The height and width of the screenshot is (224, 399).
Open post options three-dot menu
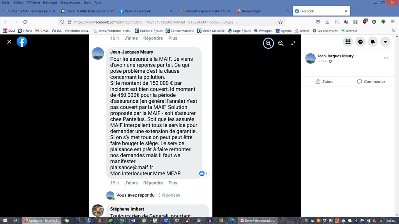386,58
